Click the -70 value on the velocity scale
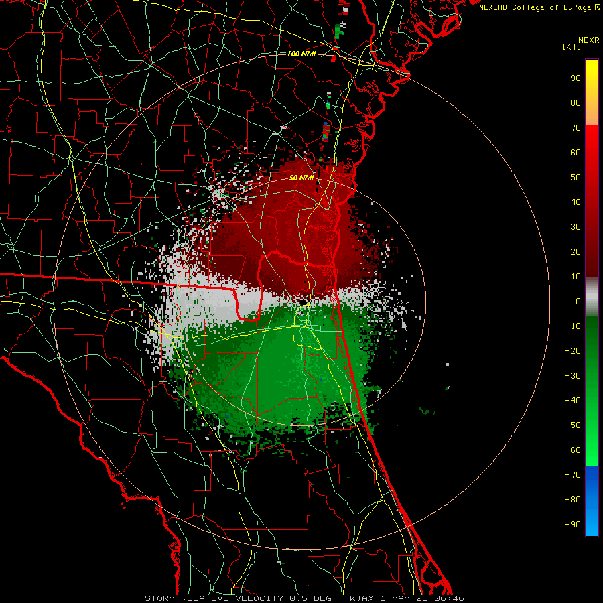Viewport: 603px width, 603px height. tap(573, 475)
